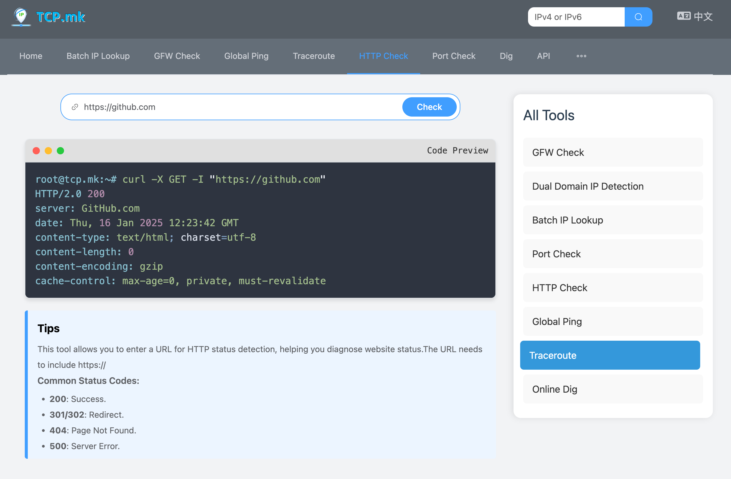
Task: Click the 'Code Preview' label
Action: (457, 150)
